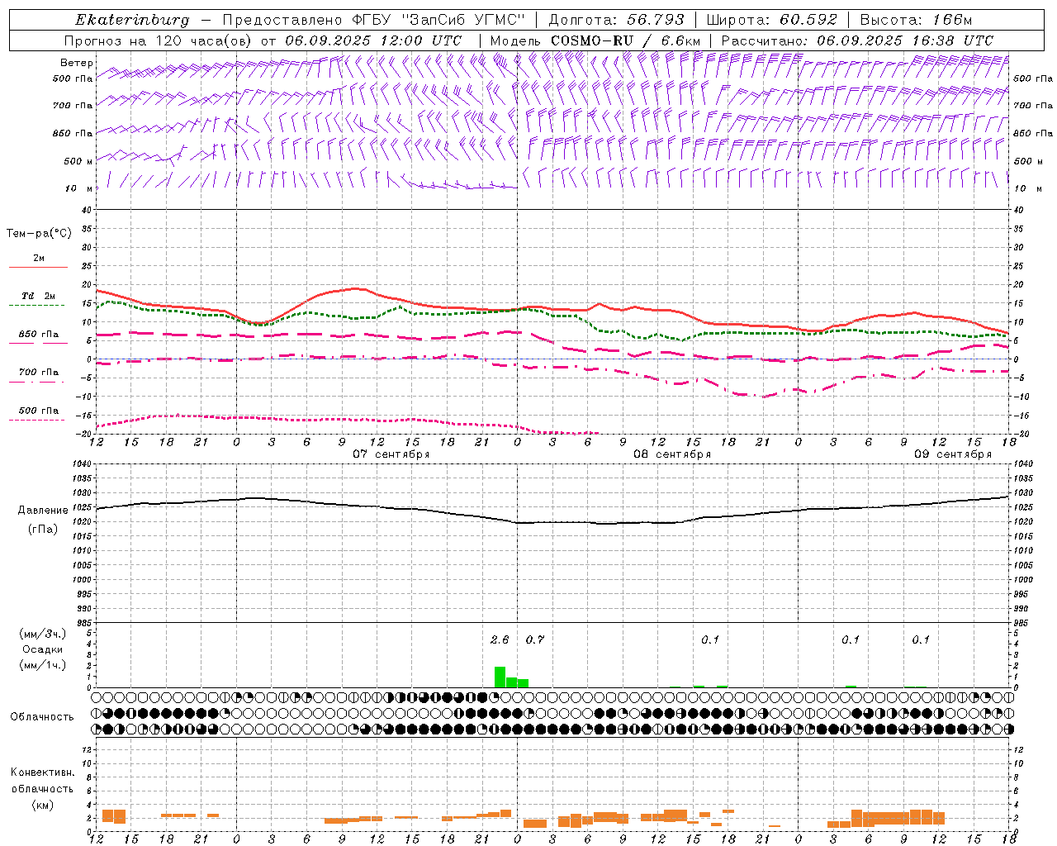Click the Модель COSMO-RU / 6.6км label
1057x846 pixels.
point(595,40)
